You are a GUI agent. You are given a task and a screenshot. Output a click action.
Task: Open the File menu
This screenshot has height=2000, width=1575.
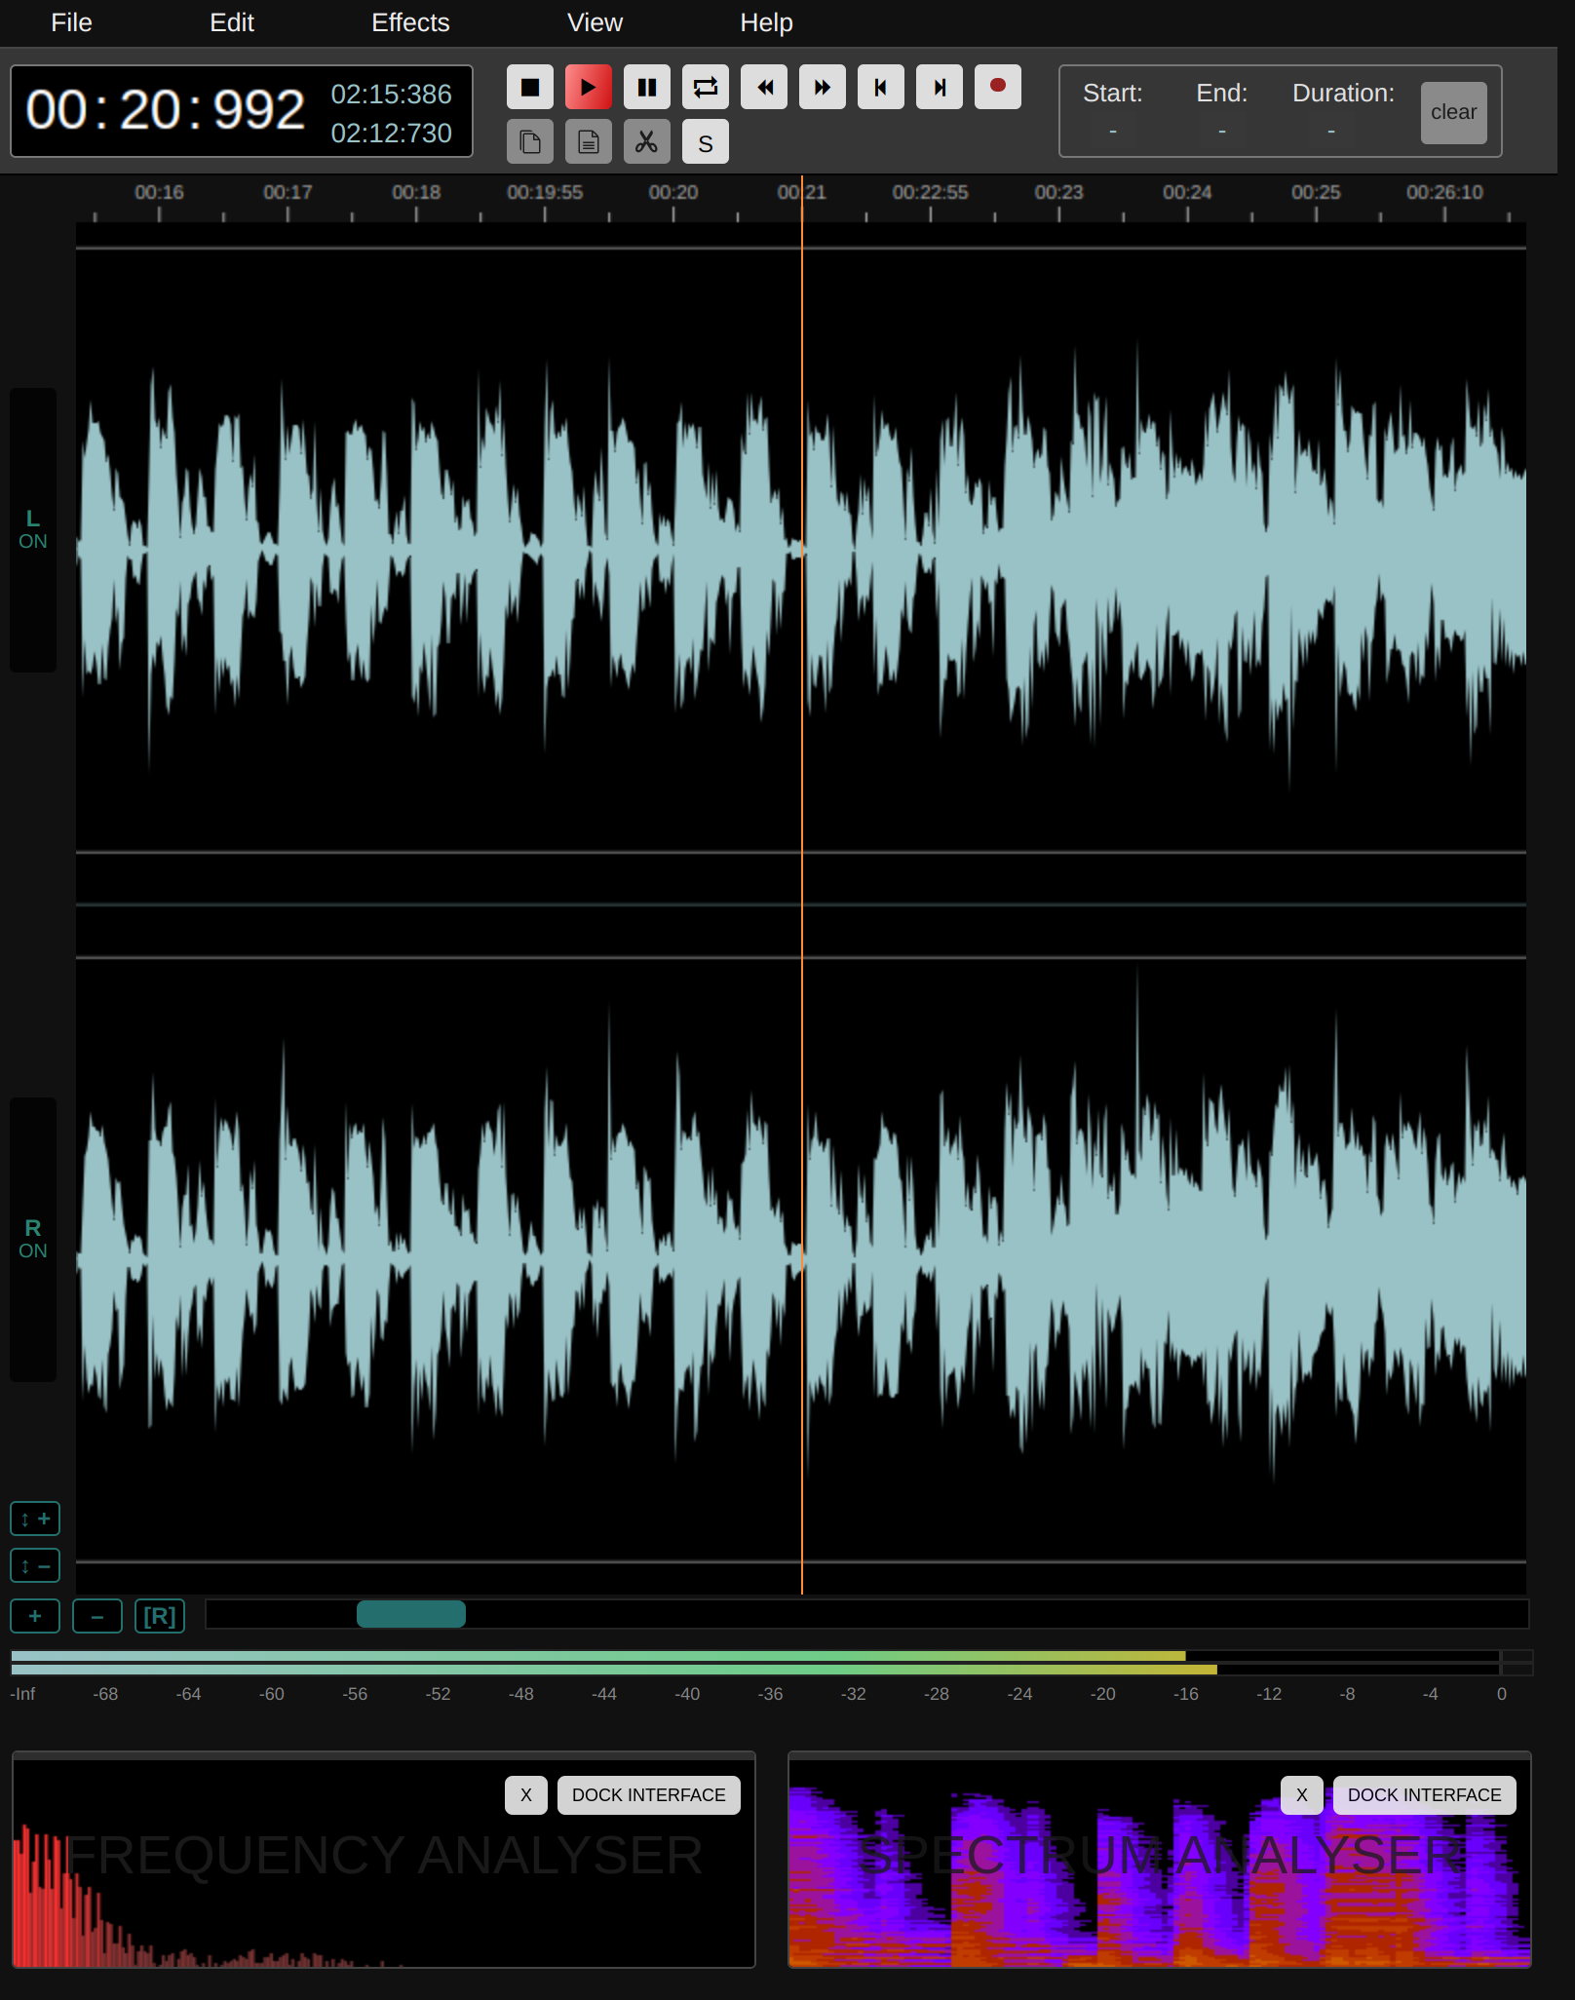coord(71,22)
